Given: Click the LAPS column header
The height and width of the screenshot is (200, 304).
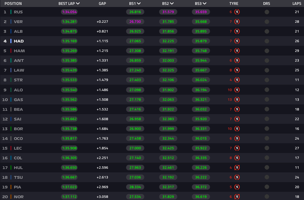Looking at the screenshot, I should pos(297,4).
